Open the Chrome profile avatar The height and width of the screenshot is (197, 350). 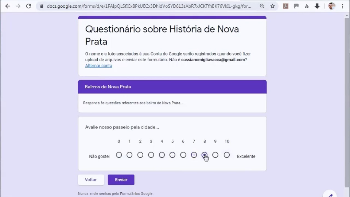332,6
